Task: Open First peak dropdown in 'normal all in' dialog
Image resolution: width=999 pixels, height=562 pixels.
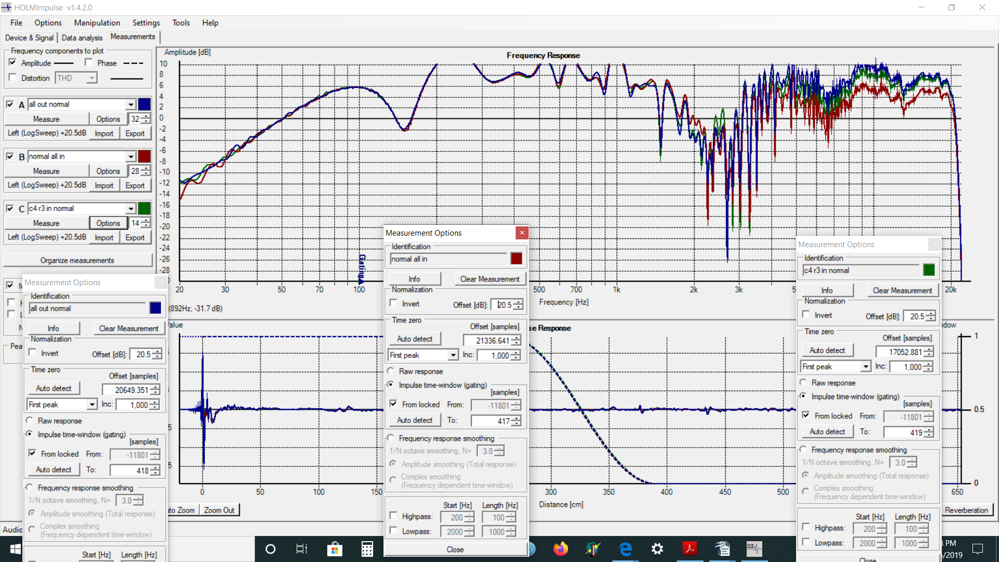Action: 453,355
